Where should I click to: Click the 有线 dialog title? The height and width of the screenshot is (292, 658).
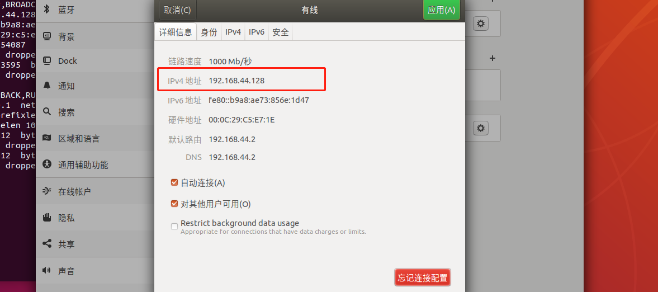[x=310, y=10]
